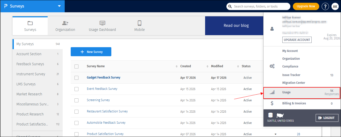Open the Usage Dashboard tab

click(x=102, y=26)
